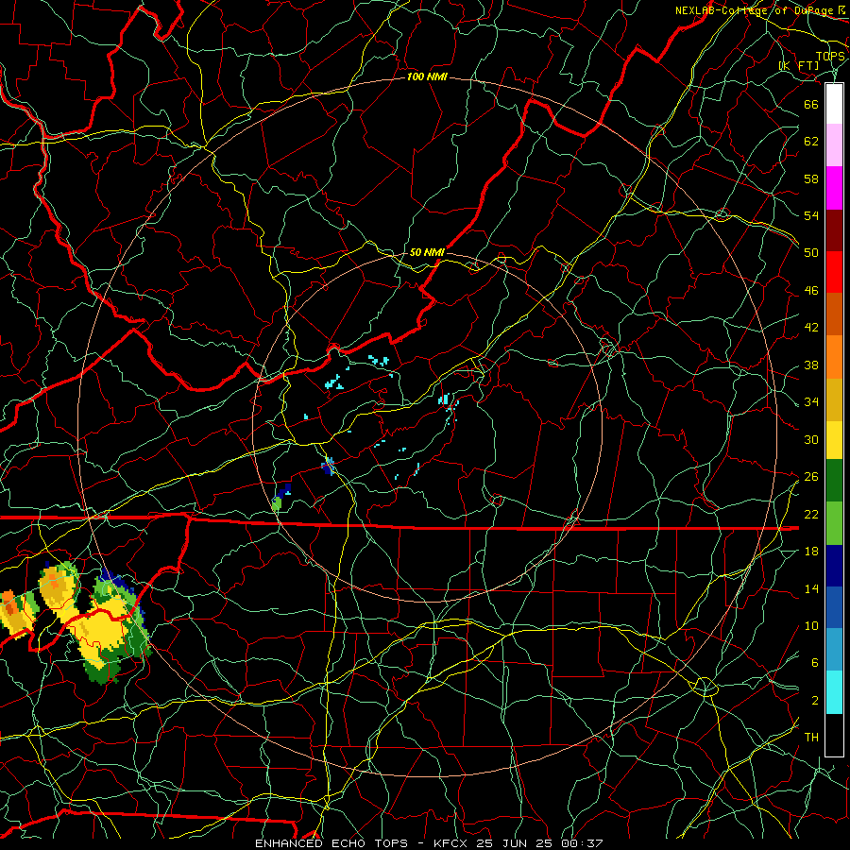Click the '58' legend value
Screen dimensions: 850x850
coord(811,178)
